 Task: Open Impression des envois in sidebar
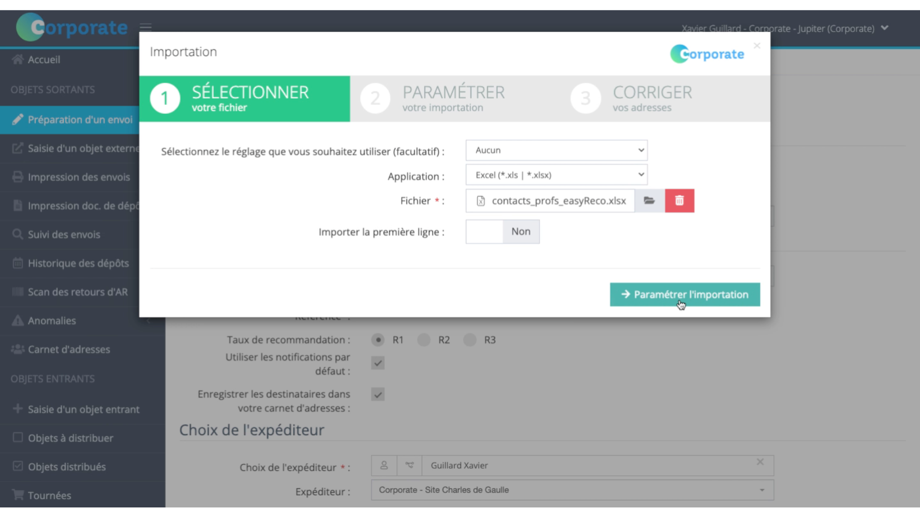(x=69, y=177)
